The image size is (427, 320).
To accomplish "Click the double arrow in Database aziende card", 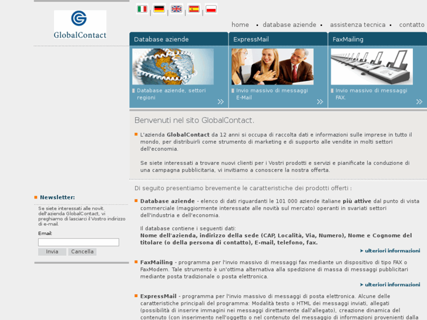I will point(221,102).
